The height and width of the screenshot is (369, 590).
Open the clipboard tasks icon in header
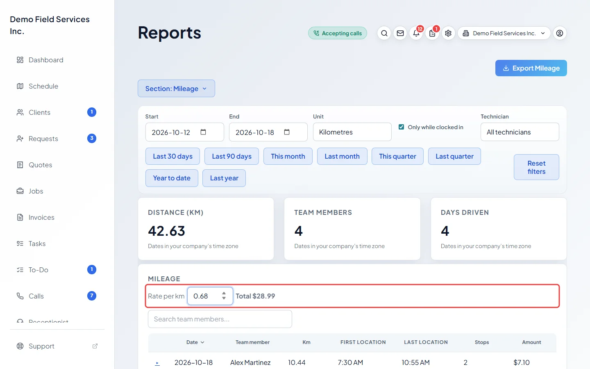click(x=432, y=33)
